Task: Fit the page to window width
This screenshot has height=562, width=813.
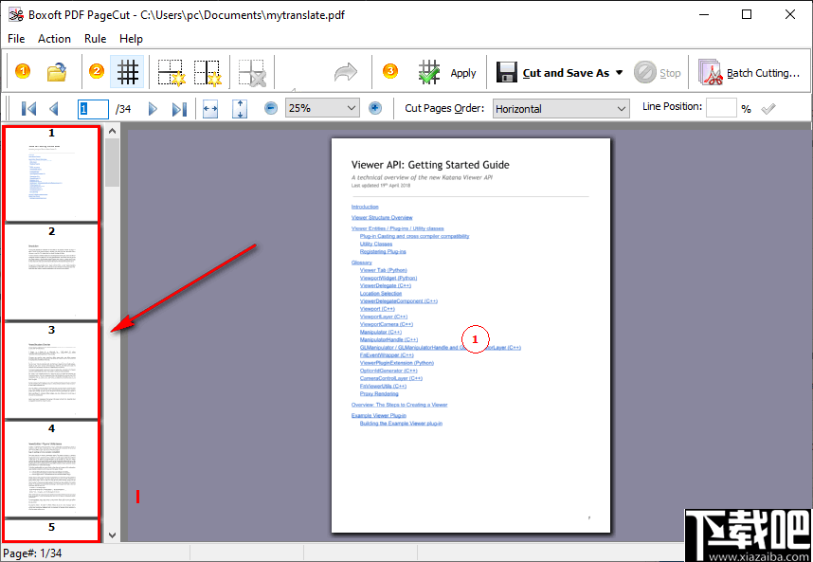Action: pyautogui.click(x=210, y=108)
